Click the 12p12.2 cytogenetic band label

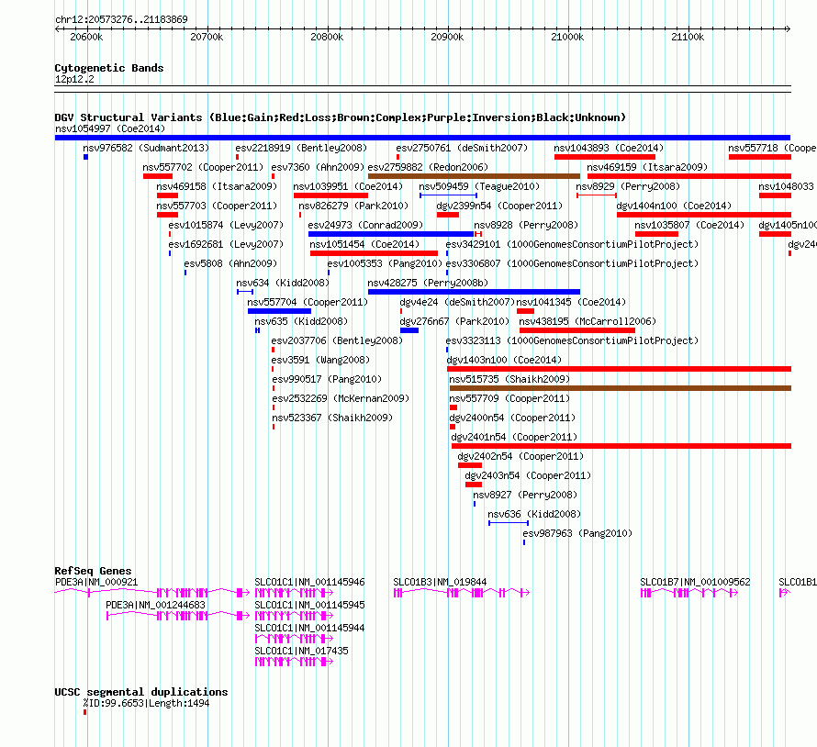point(74,79)
